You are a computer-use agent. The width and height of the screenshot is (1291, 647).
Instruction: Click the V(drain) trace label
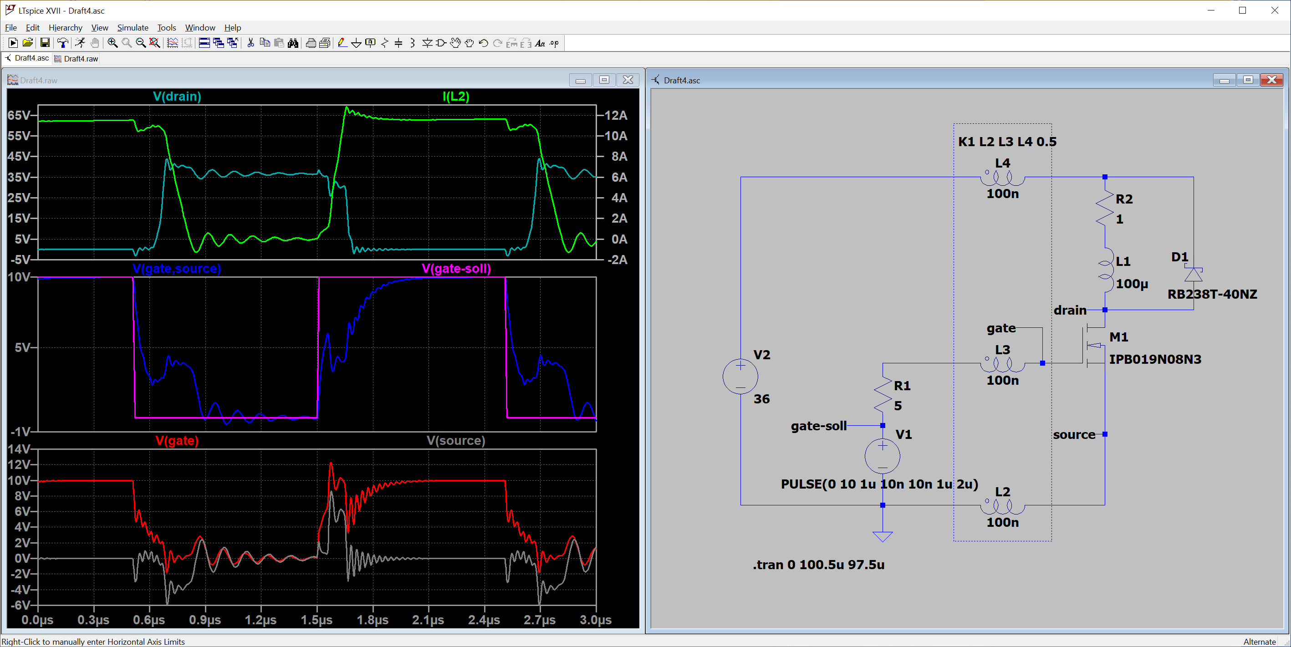click(x=177, y=96)
